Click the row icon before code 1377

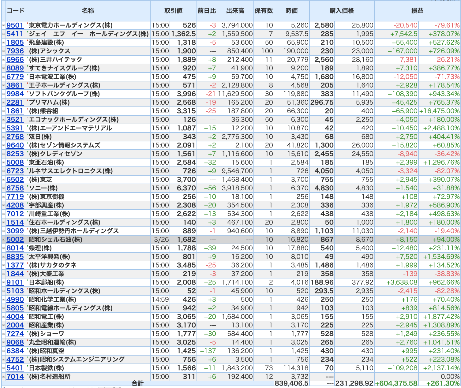point(4,265)
